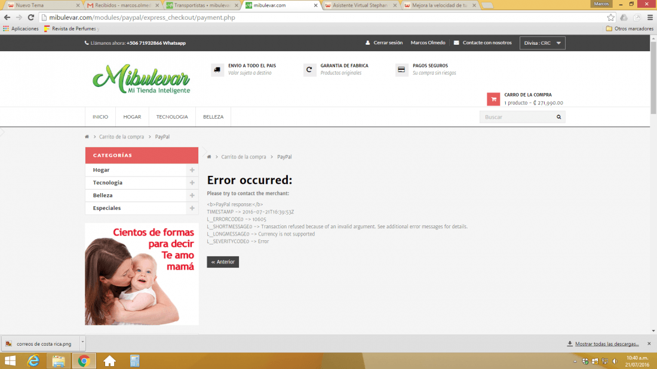Close the downloads bar
The image size is (657, 369).
[x=649, y=343]
